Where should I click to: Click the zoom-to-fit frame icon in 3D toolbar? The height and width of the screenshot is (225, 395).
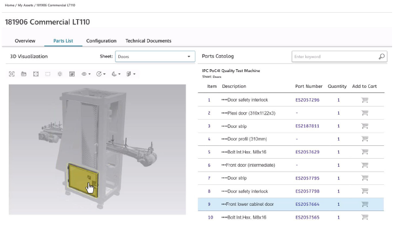[12, 74]
